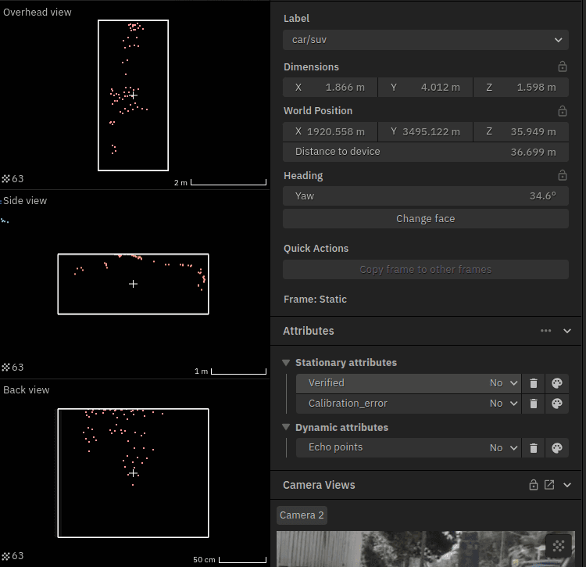This screenshot has height=567, width=586.
Task: Delete the Verified attribute
Action: 534,383
